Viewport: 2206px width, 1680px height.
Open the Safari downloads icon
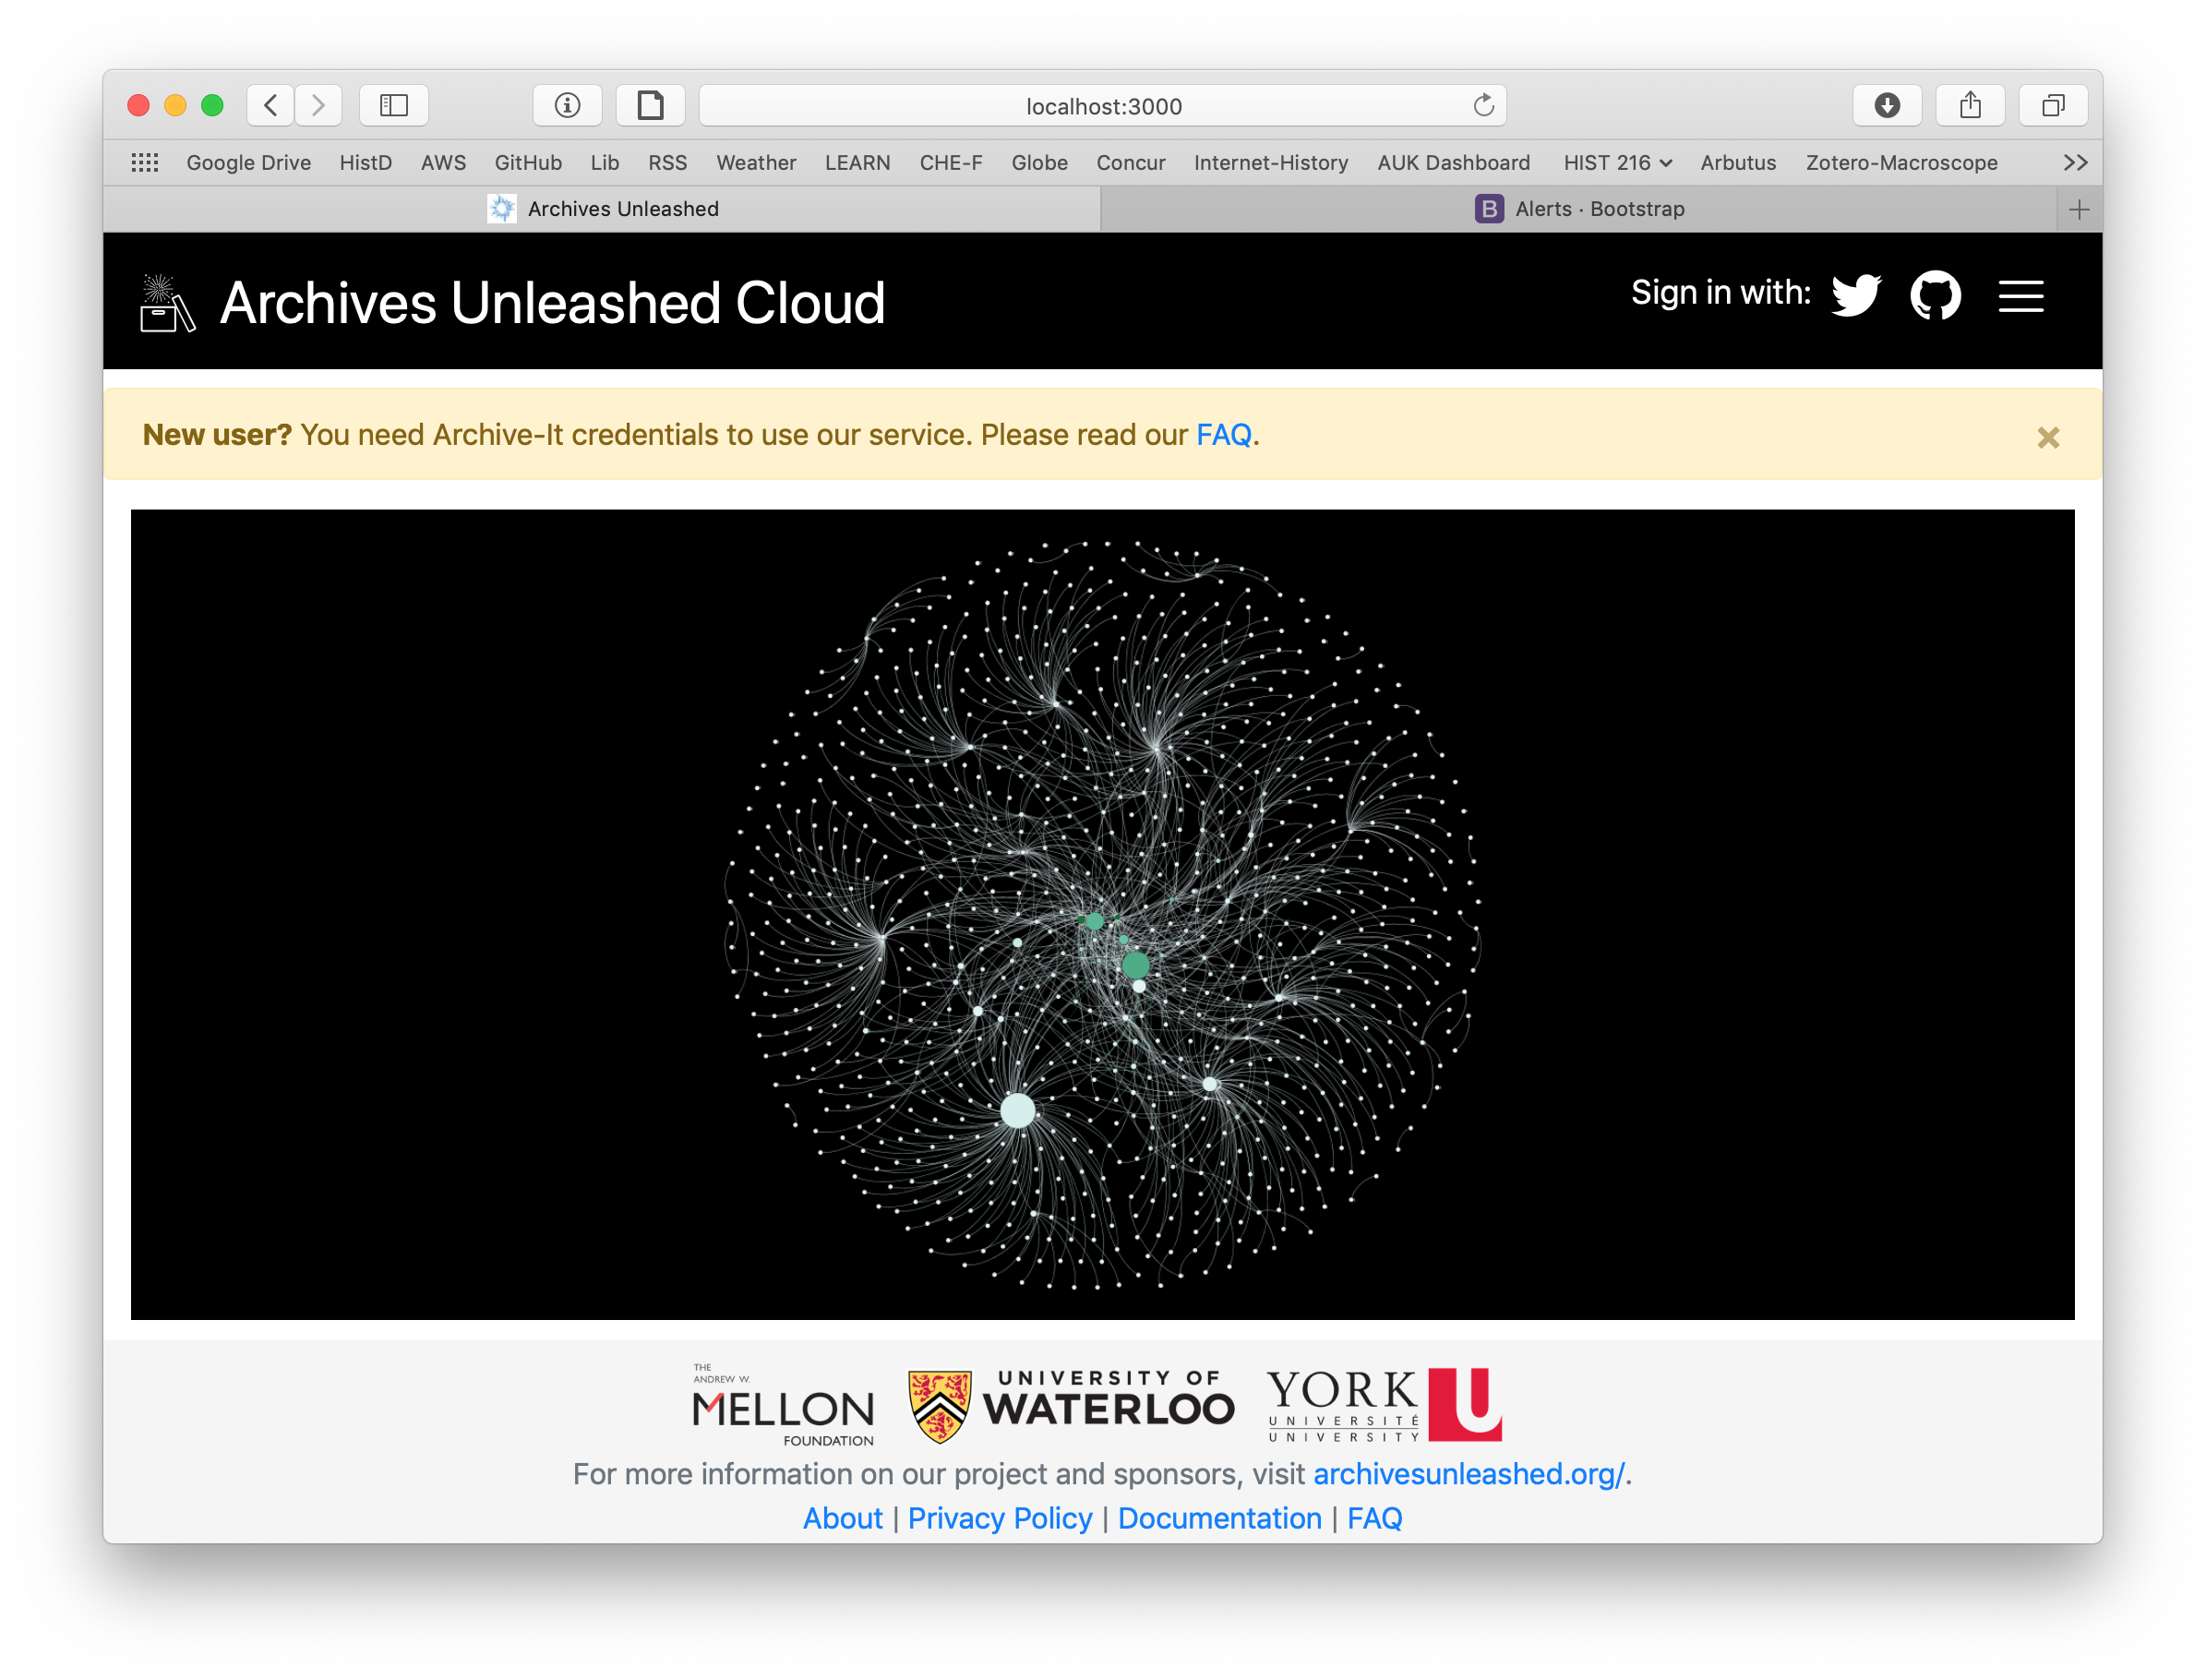pyautogui.click(x=1886, y=105)
